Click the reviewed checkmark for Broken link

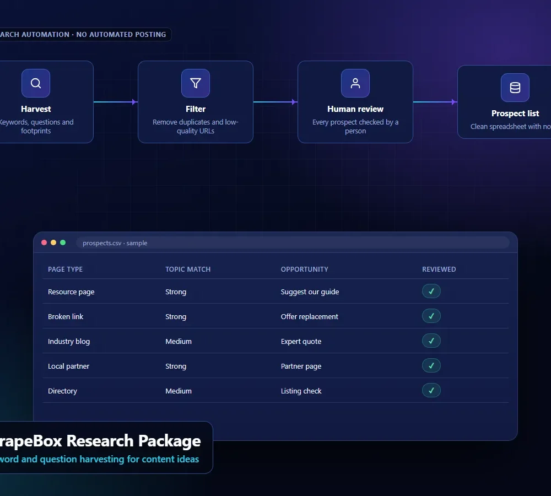point(431,316)
